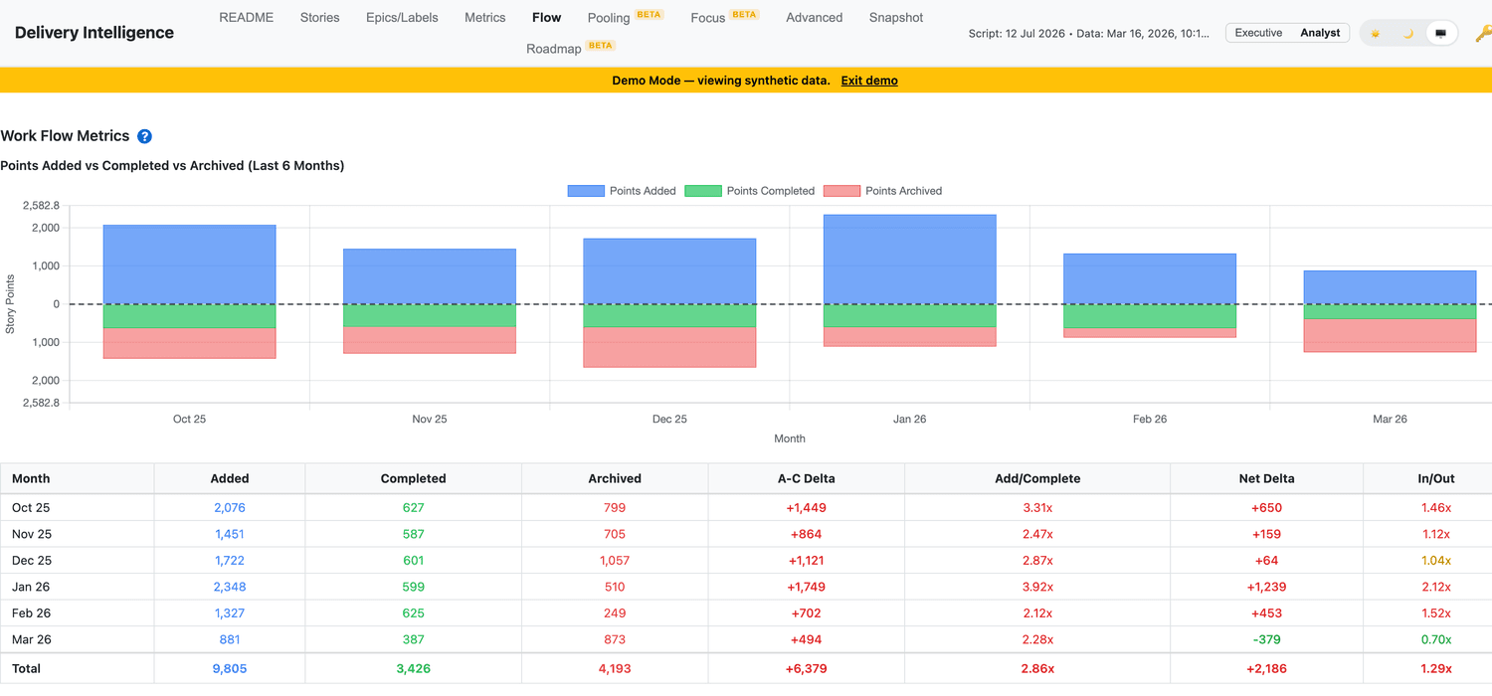This screenshot has height=696, width=1492.
Task: Click Jan 26 A-C Delta +1,749
Action: coord(807,587)
